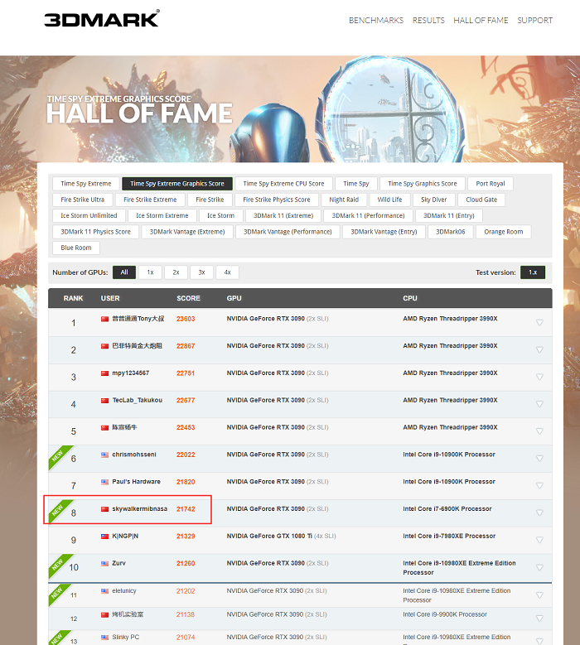
Task: Click the flag icon next to mpy1234567
Action: tap(104, 373)
